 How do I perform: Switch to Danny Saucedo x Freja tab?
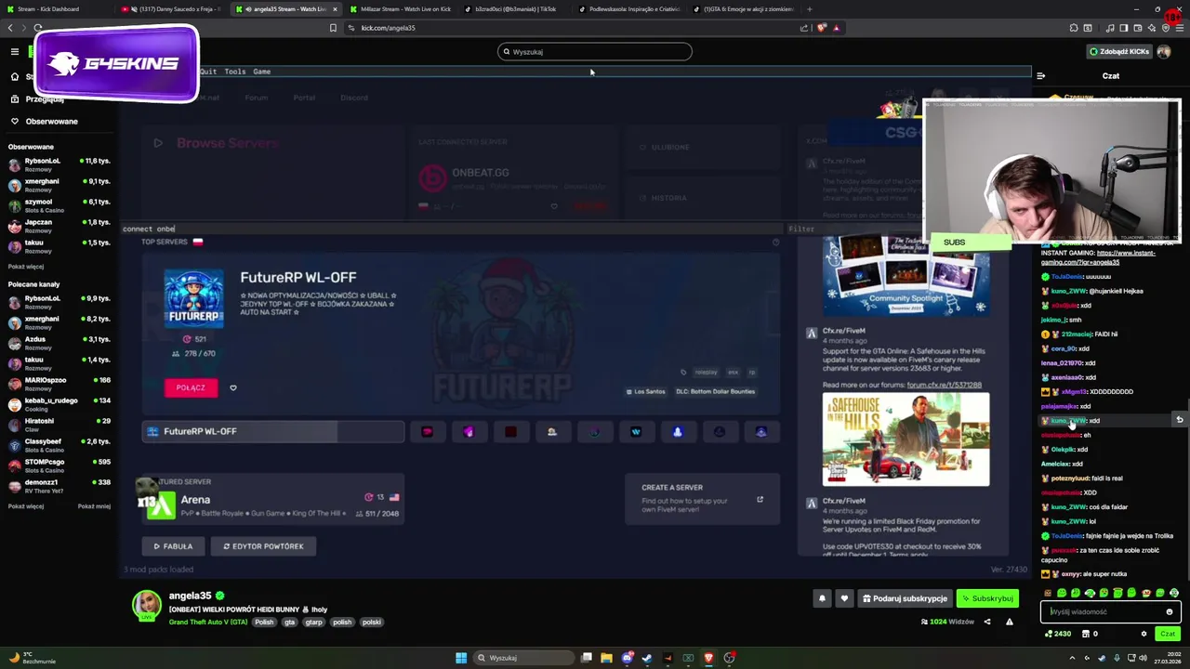click(171, 9)
